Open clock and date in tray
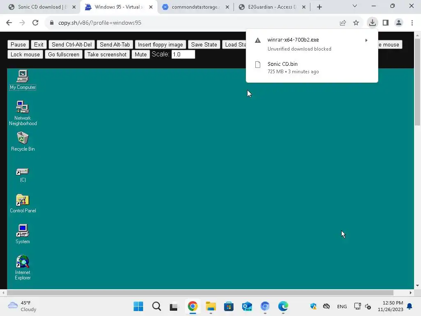421x316 pixels. tap(391, 306)
